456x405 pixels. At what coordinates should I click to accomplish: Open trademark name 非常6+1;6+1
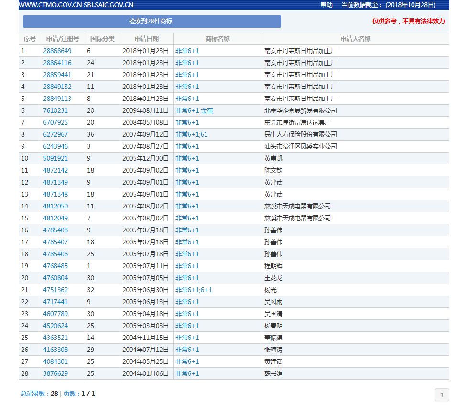[x=194, y=290]
